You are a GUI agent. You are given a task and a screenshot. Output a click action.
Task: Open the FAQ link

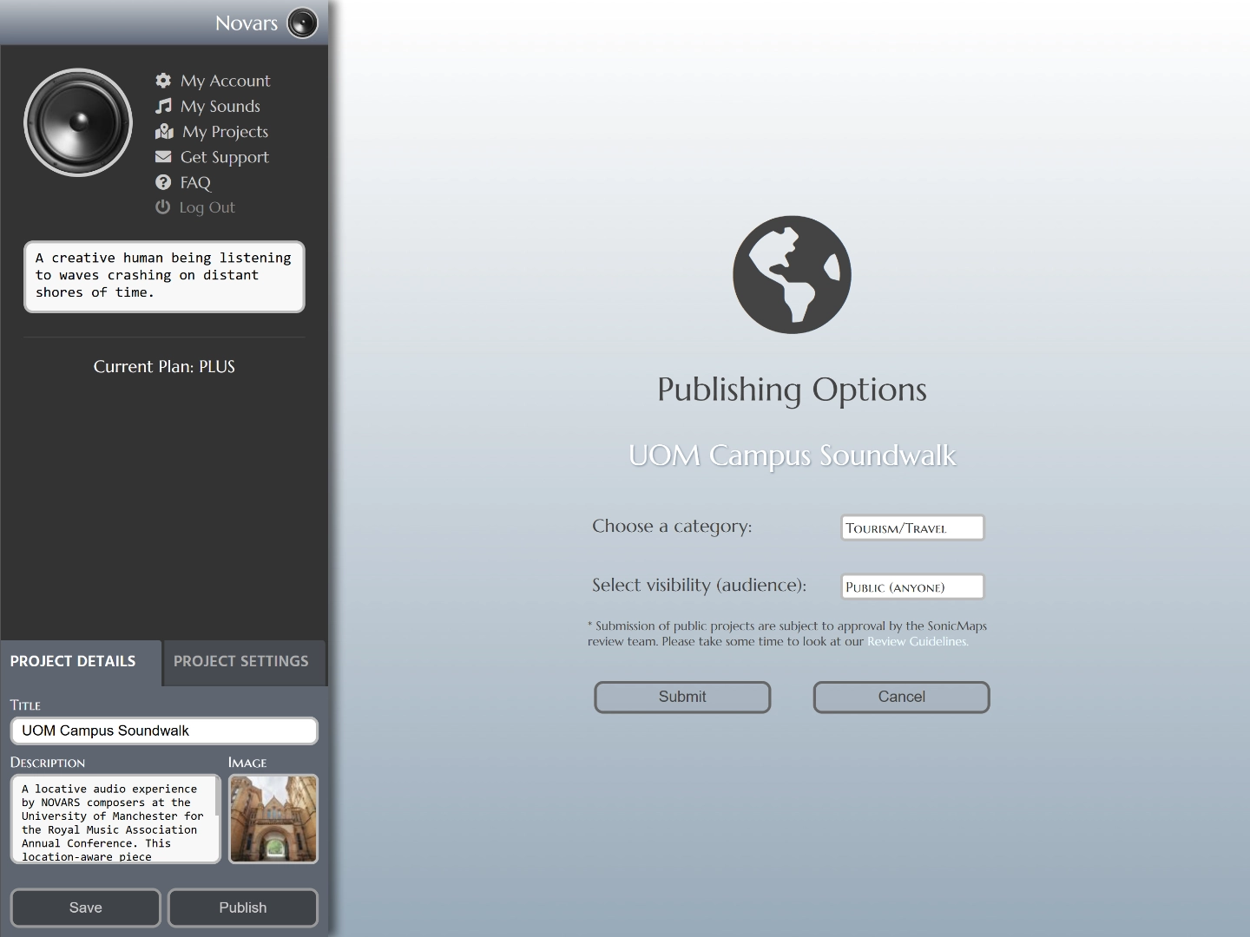[x=195, y=182]
